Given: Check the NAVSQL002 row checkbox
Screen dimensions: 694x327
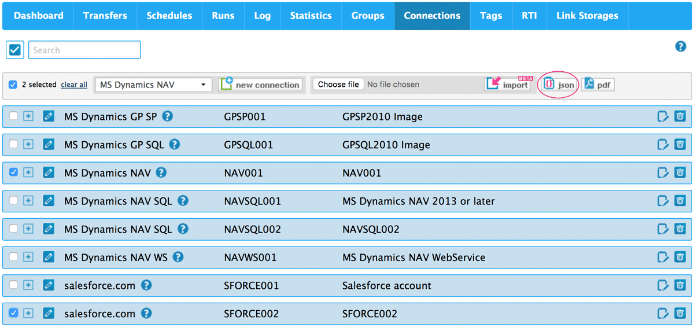Looking at the screenshot, I should tap(13, 229).
